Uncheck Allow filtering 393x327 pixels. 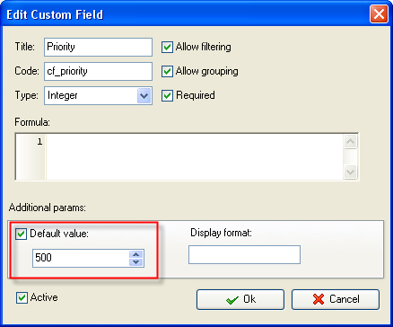[x=167, y=48]
